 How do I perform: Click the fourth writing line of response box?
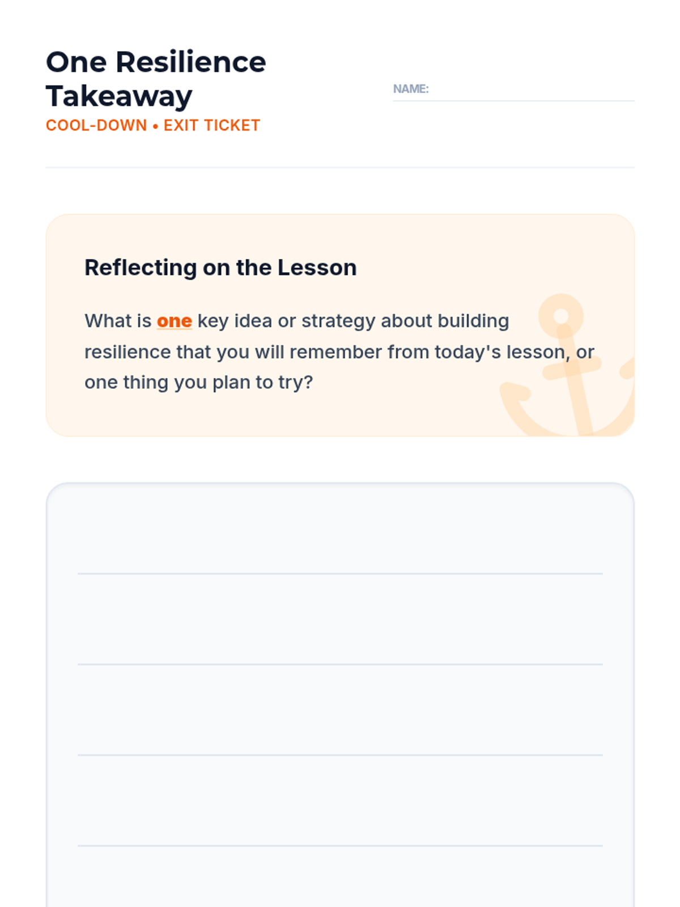coord(340,846)
